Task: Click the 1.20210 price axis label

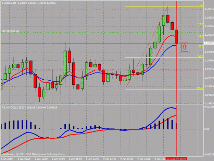Action: tap(209, 35)
